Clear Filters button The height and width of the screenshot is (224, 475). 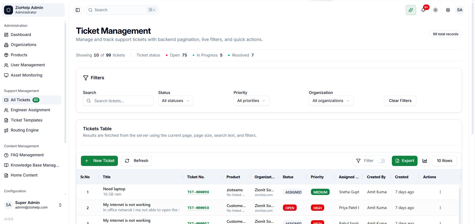click(400, 101)
